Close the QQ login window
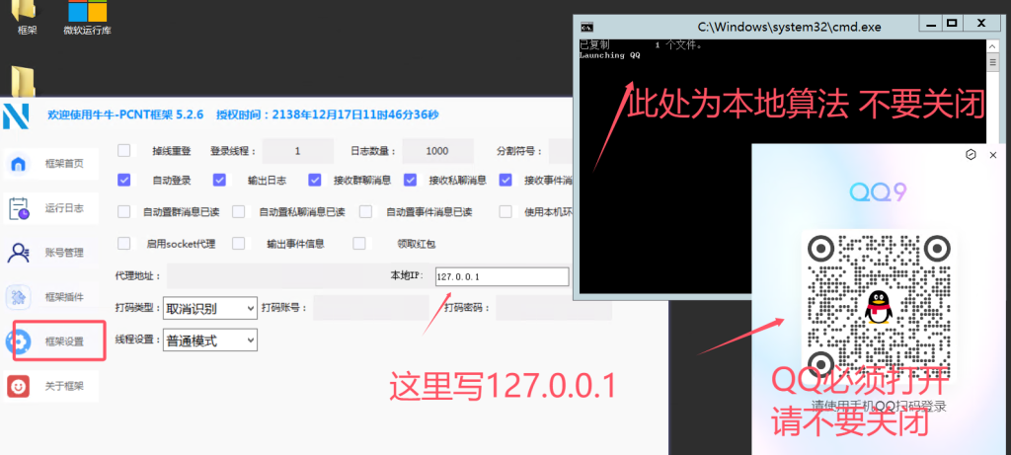Screen dimensions: 1011x455 click(993, 155)
